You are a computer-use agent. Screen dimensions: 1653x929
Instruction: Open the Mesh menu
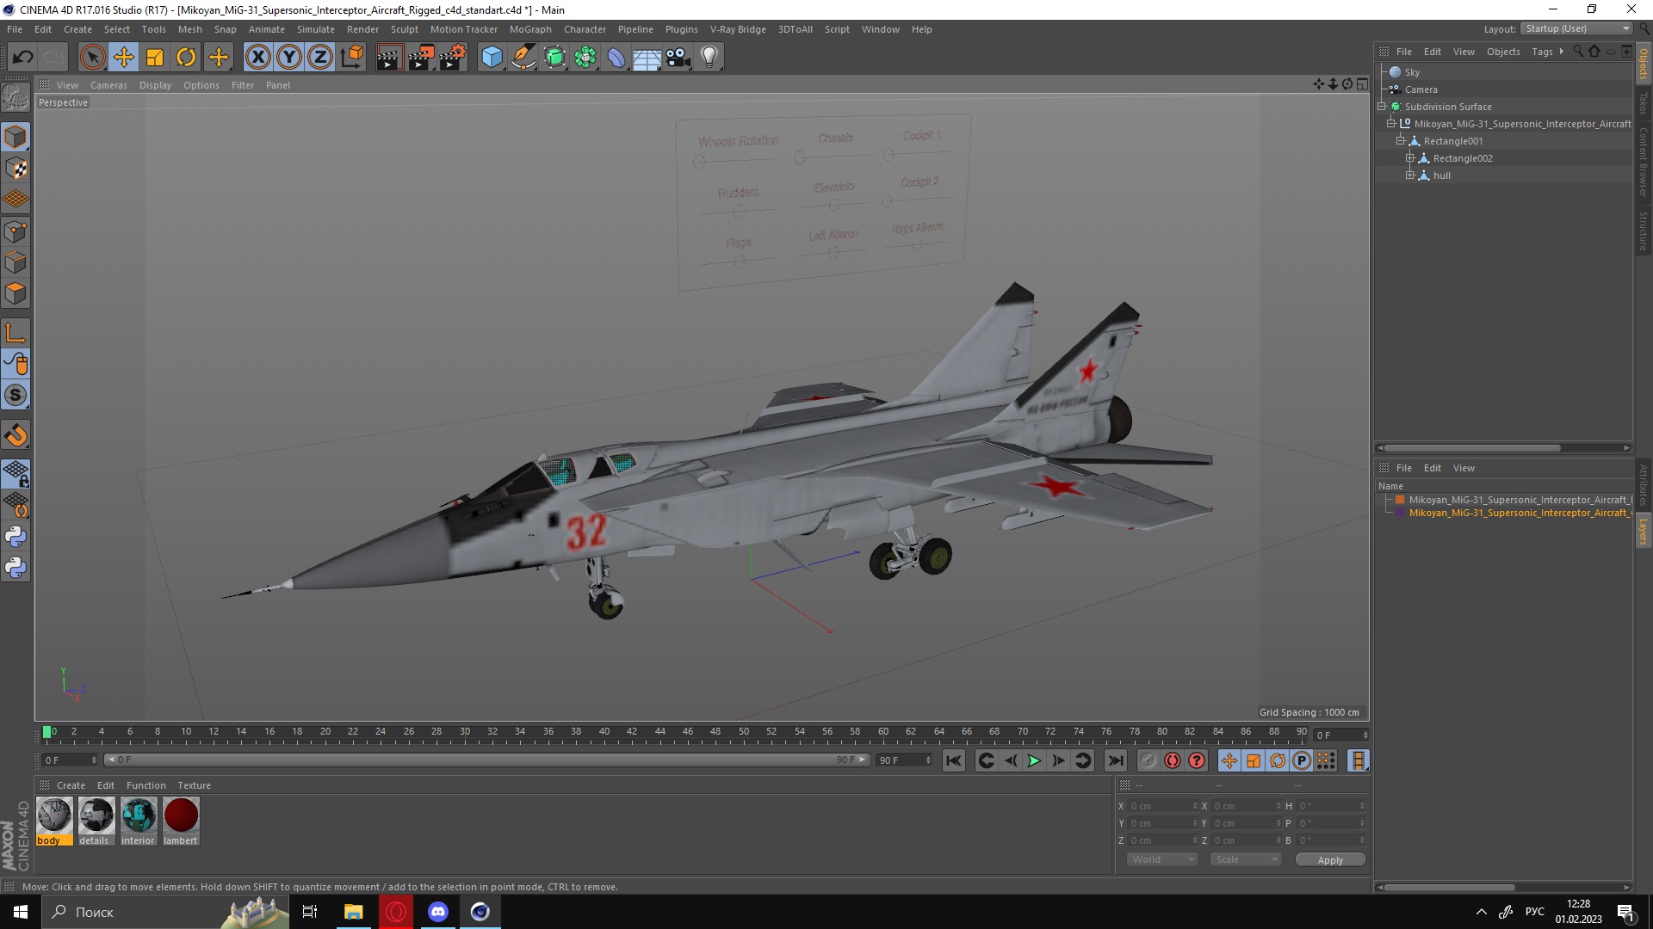[x=189, y=29]
